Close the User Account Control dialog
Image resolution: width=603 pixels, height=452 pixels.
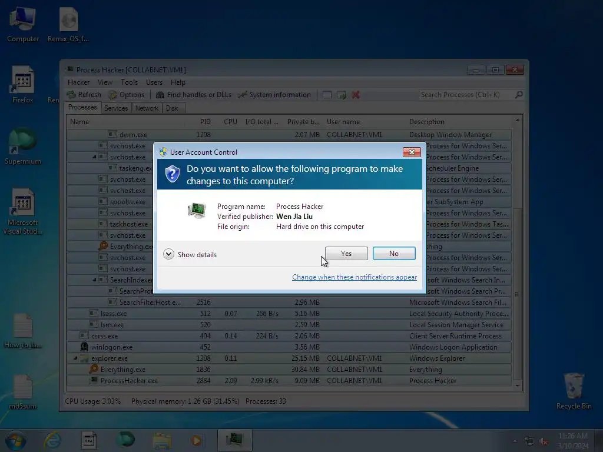pos(412,152)
